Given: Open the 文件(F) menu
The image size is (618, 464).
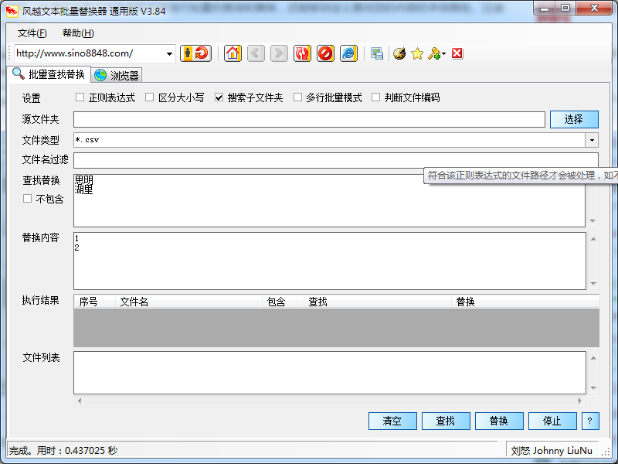Looking at the screenshot, I should pos(32,33).
